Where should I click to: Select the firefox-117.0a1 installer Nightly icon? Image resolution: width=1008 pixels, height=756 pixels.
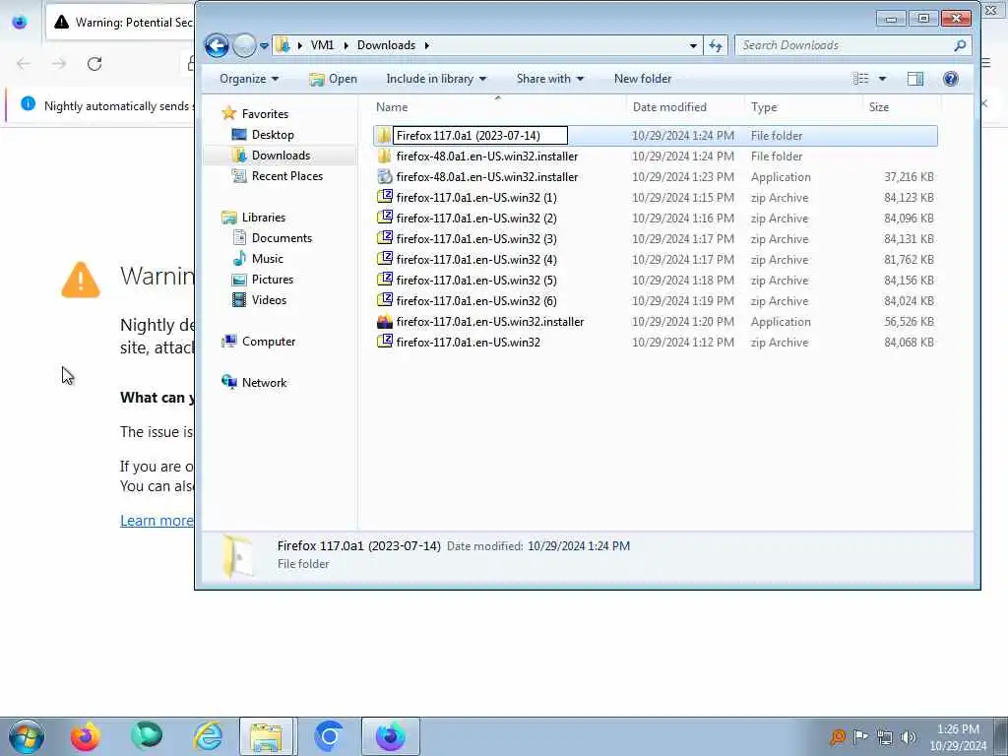(x=385, y=321)
